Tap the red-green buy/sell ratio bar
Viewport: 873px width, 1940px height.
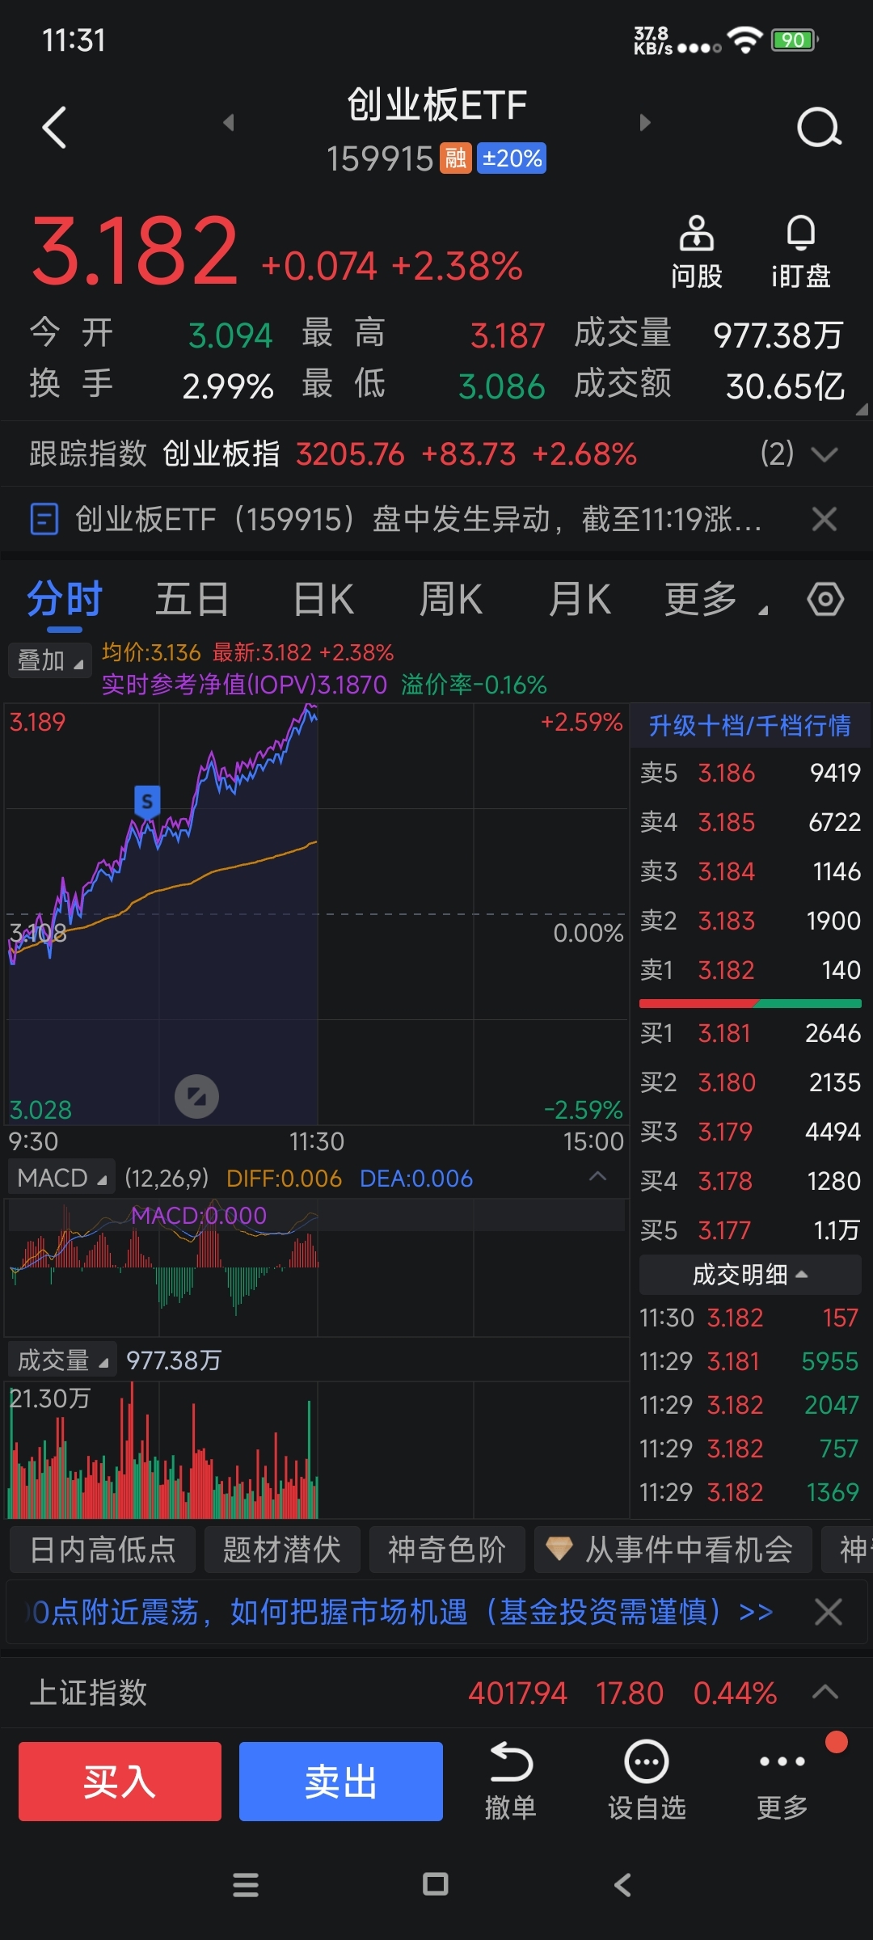[x=750, y=1003]
